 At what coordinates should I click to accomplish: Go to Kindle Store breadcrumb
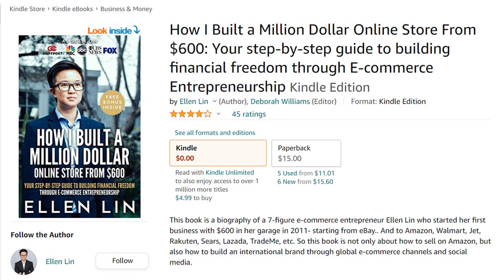pyautogui.click(x=27, y=9)
